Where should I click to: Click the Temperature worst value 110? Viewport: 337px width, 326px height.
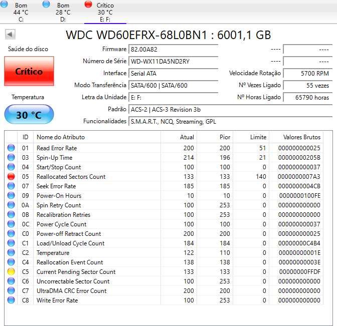coord(225,252)
